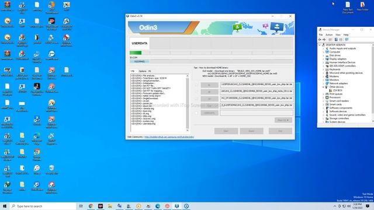Click the toolbar icon right of the blue Properties icon
Image resolution: width=374 pixels, height=210 pixels.
pos(341,40)
